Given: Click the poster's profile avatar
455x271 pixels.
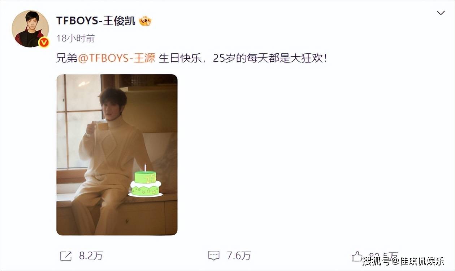Looking at the screenshot, I should point(30,29).
